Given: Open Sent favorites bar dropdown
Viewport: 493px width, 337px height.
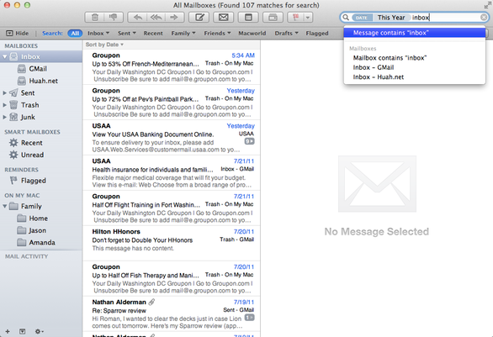Looking at the screenshot, I should (x=127, y=33).
